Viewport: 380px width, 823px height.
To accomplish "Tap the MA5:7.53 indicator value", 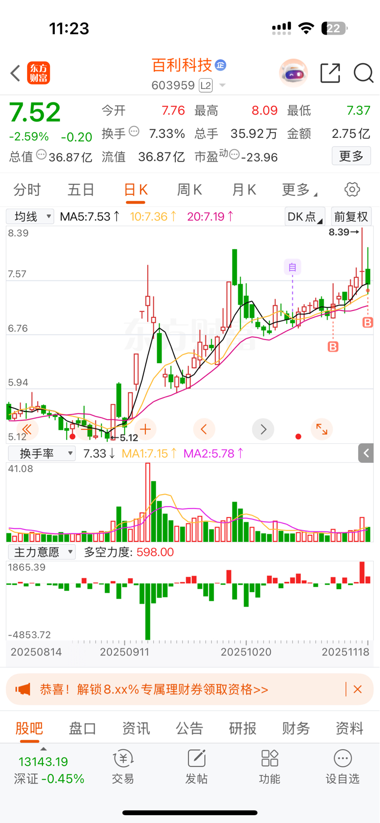I will pos(89,217).
